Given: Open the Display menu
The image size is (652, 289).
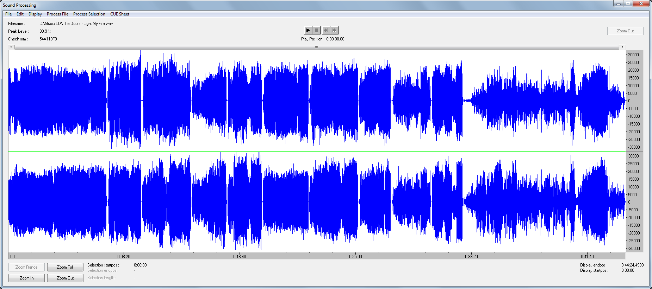Looking at the screenshot, I should click(35, 14).
